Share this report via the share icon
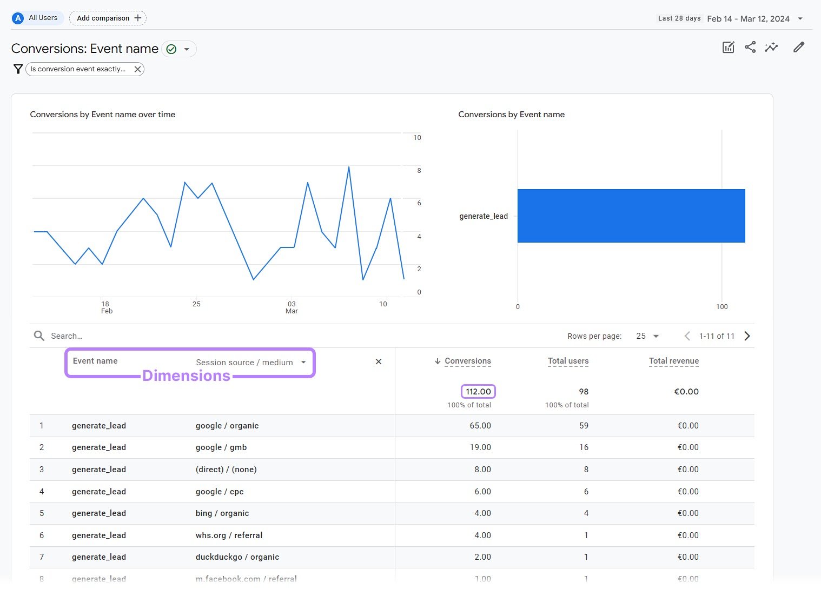This screenshot has width=821, height=590. click(x=750, y=48)
